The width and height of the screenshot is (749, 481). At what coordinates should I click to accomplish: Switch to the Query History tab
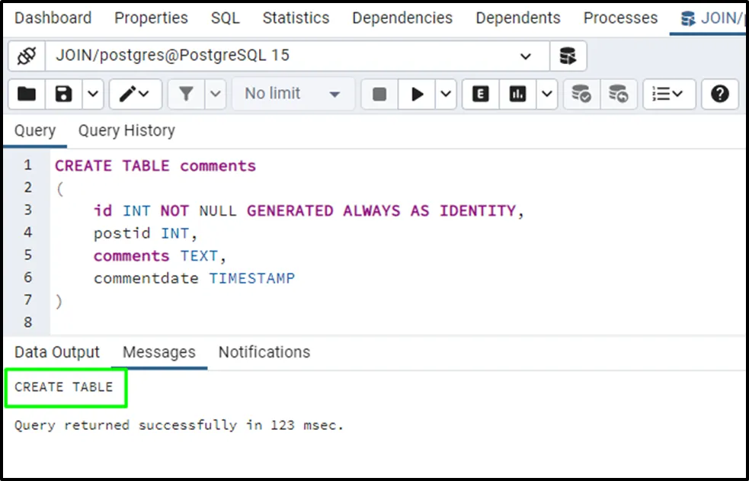click(126, 130)
